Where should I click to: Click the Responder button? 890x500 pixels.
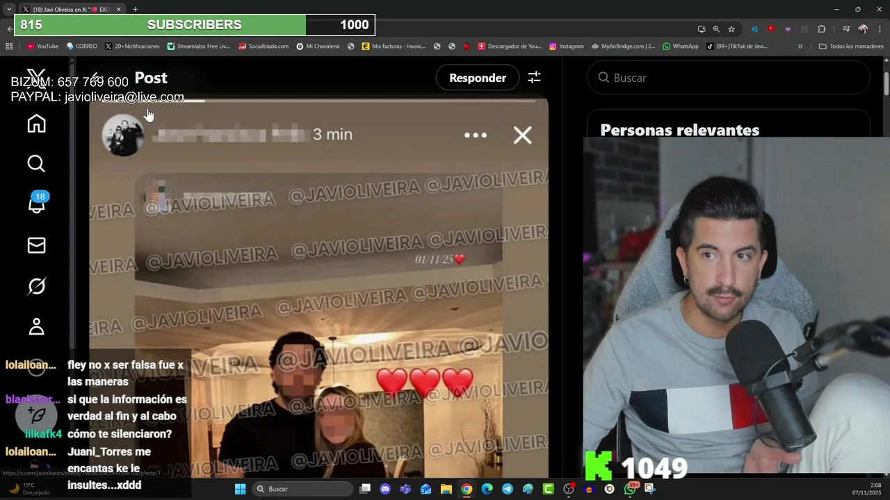pos(478,78)
